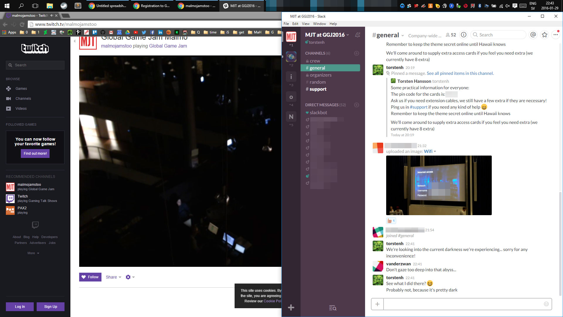Toggle Follow on the malmojamstoo channel

(x=90, y=277)
